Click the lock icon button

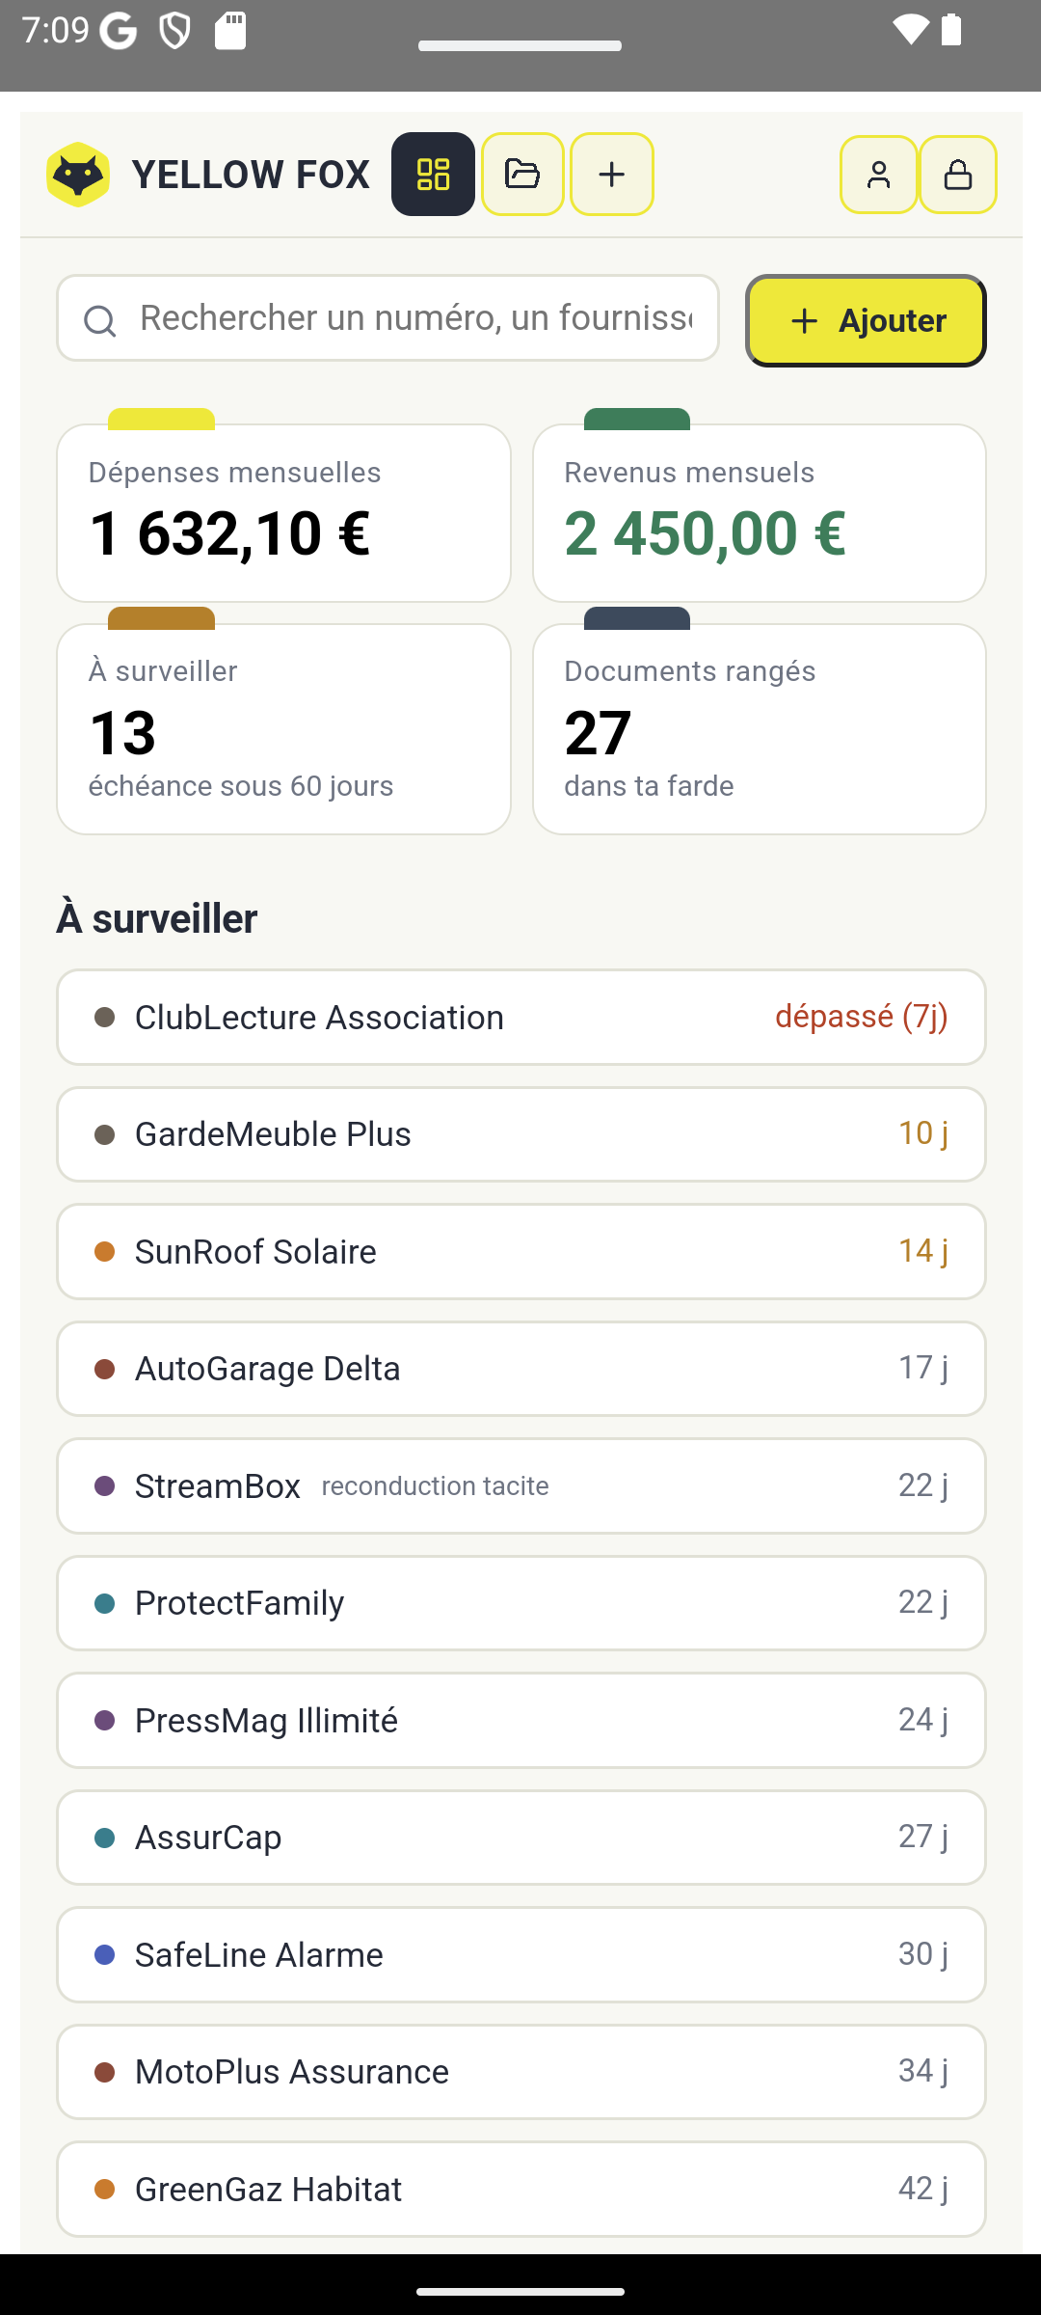coord(958,175)
